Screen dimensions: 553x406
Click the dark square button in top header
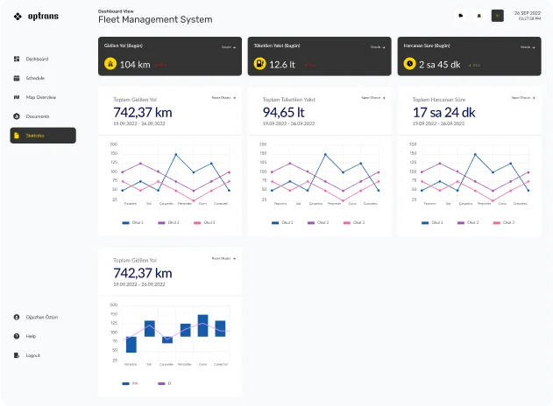[498, 15]
